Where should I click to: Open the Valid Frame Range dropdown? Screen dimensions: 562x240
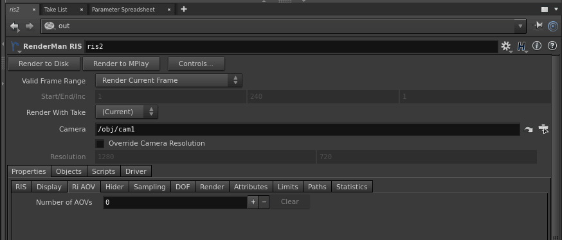click(x=169, y=80)
